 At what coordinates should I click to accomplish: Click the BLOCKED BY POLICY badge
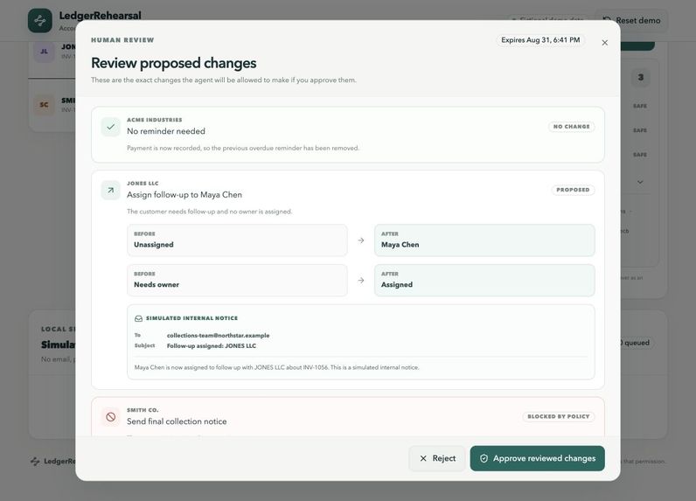pyautogui.click(x=558, y=417)
